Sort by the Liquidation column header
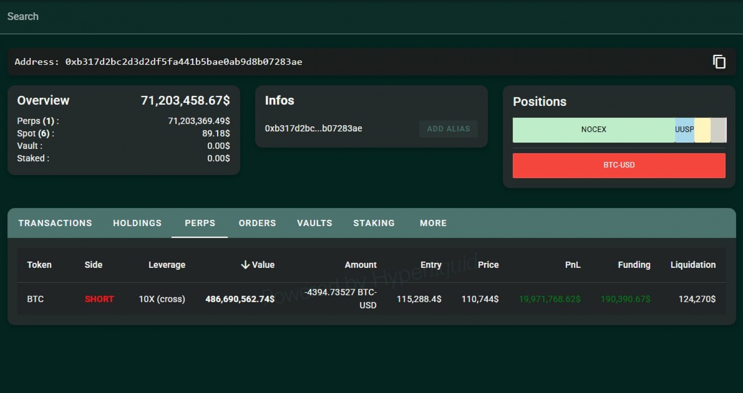Viewport: 743px width, 393px height. (x=693, y=265)
